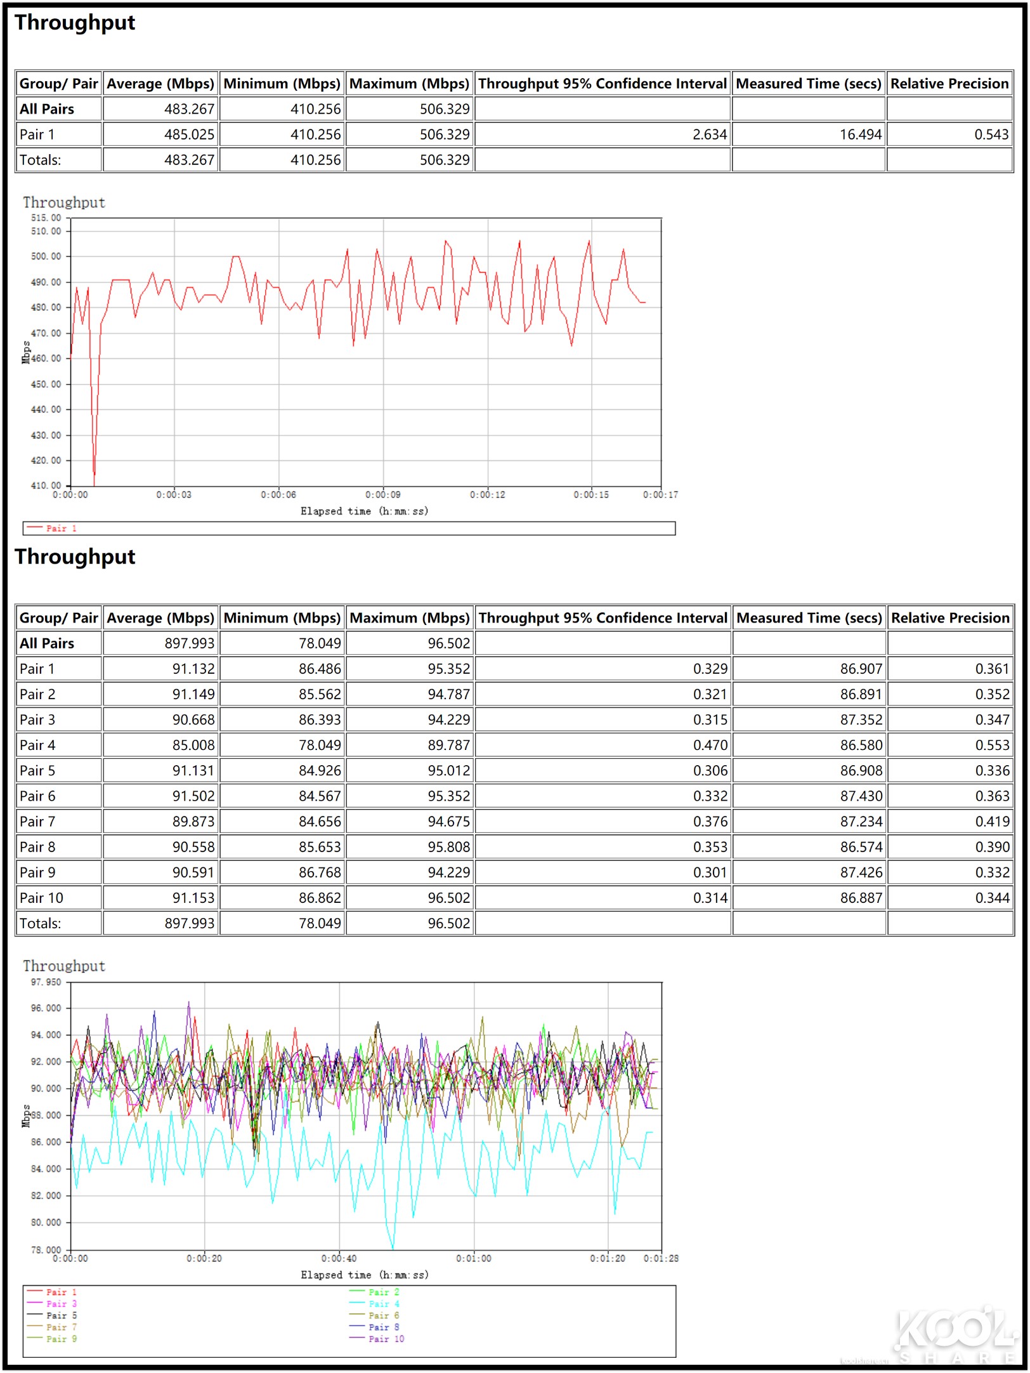Click the 0:00:09 time axis label
This screenshot has width=1030, height=1373.
(383, 495)
